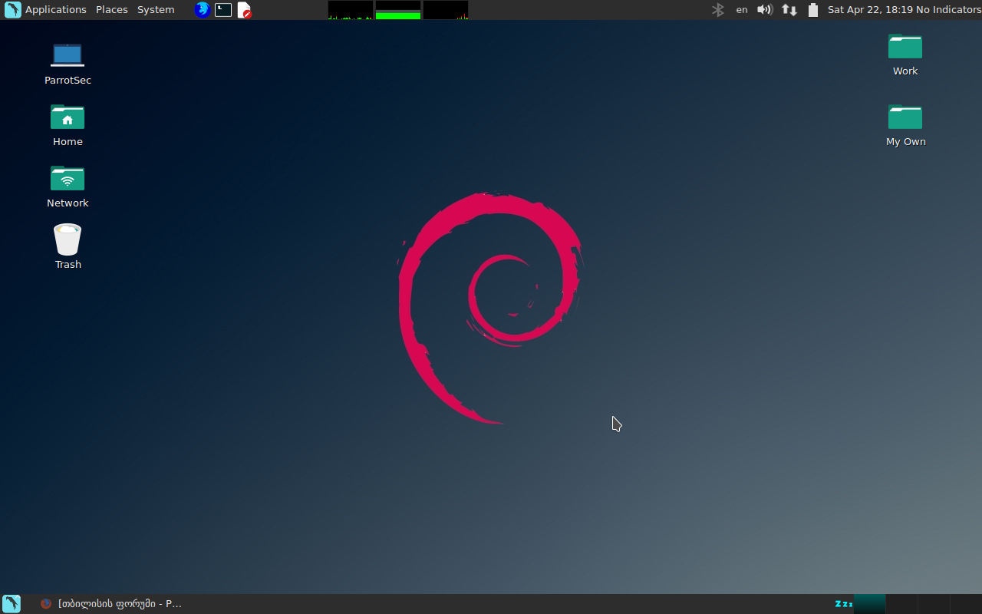Click the green memory usage monitor graph
Viewport: 982px width, 614px height.
[398, 10]
